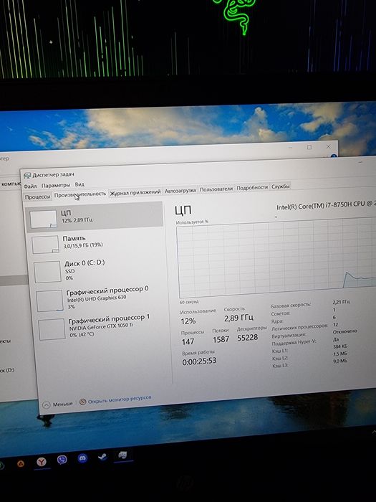376x502 pixels.
Task: Click the resource monitor icon
Action: (x=83, y=402)
